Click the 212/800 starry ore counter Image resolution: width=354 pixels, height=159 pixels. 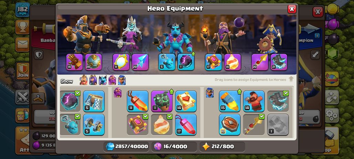click(222, 147)
